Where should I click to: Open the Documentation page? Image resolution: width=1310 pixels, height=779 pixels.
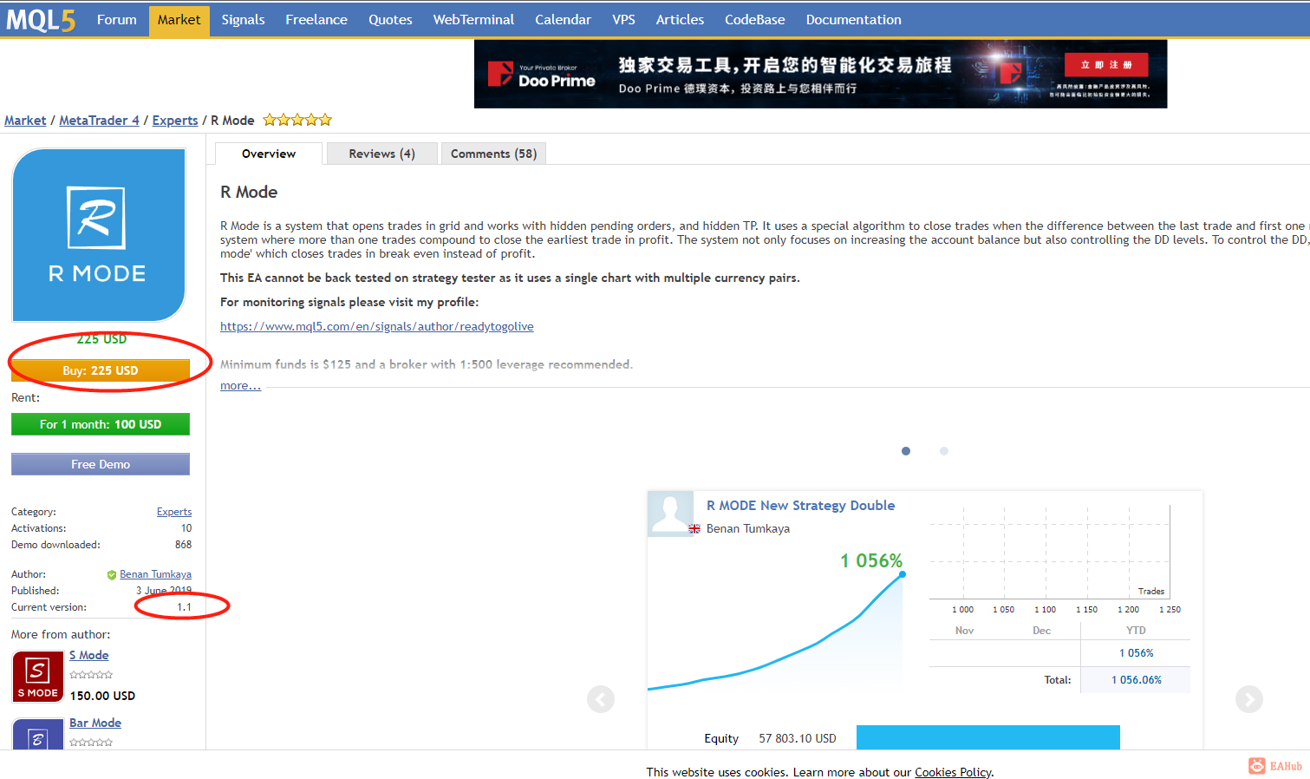click(x=854, y=20)
